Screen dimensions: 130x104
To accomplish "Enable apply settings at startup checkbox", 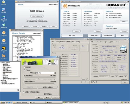I will 23,92.
